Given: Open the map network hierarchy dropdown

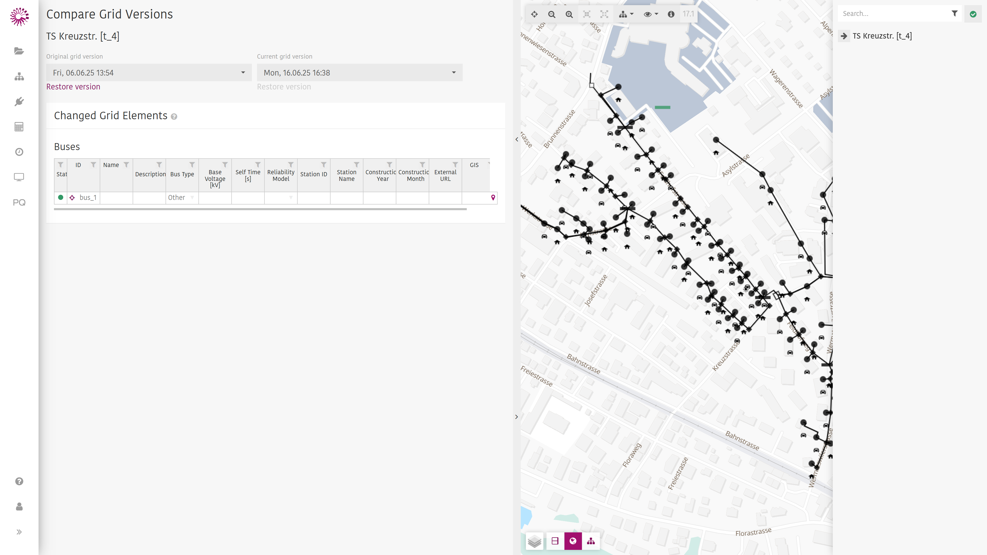Looking at the screenshot, I should 626,14.
